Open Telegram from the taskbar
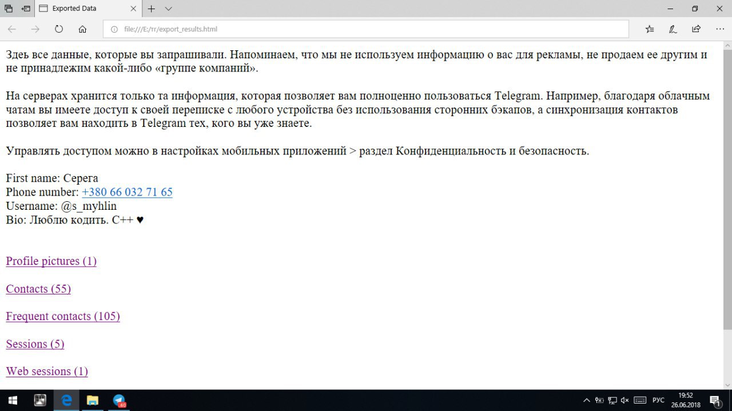This screenshot has height=411, width=732. [x=119, y=400]
